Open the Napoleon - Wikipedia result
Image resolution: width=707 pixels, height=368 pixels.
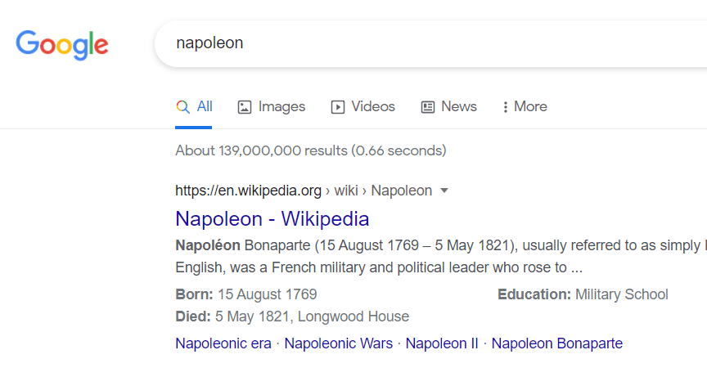click(272, 219)
